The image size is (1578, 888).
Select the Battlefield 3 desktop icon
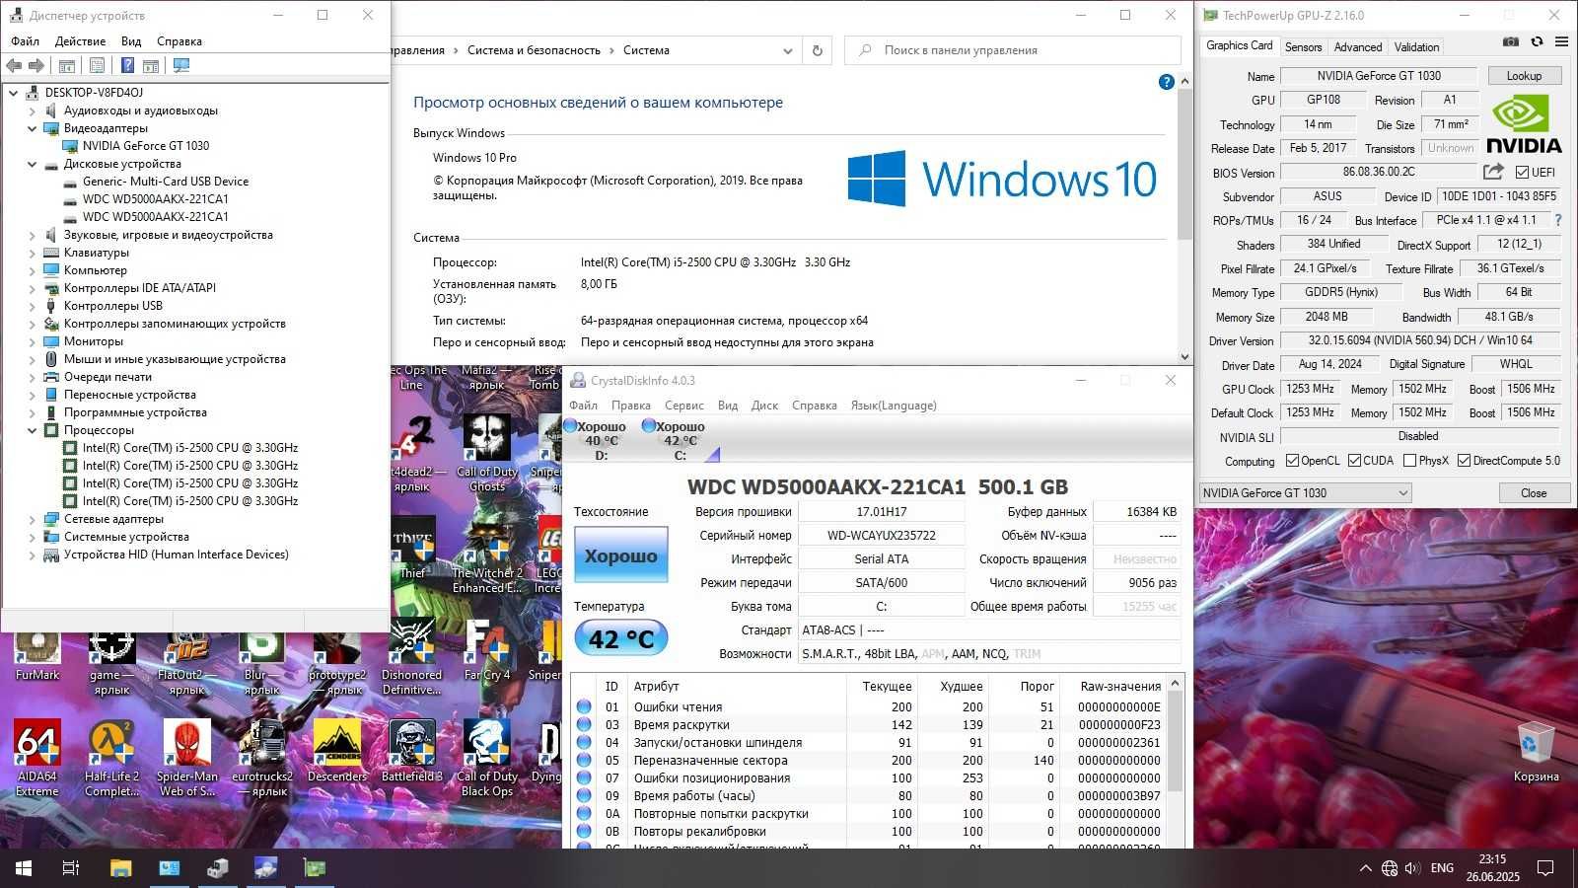[412, 752]
